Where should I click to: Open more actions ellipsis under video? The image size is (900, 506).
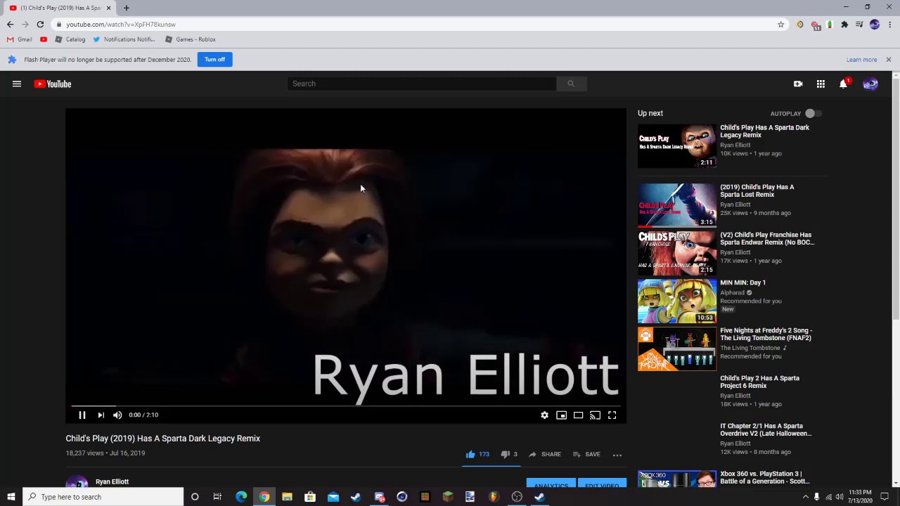click(x=617, y=455)
